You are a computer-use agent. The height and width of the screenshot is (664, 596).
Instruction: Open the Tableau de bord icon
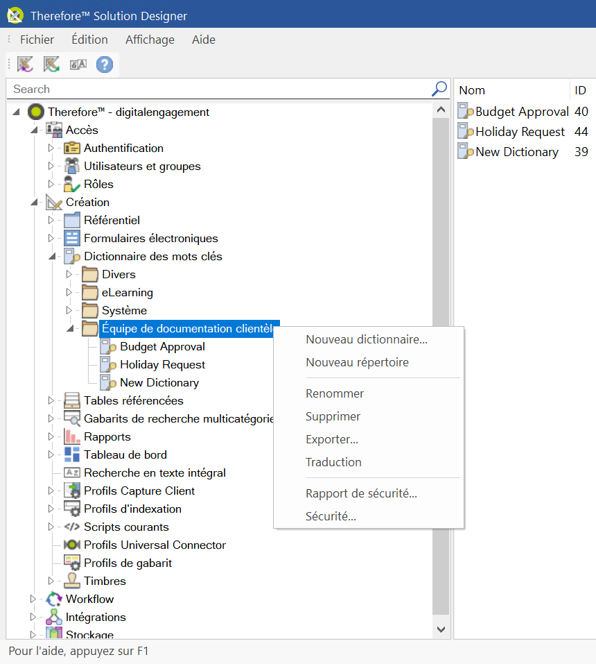click(x=71, y=454)
